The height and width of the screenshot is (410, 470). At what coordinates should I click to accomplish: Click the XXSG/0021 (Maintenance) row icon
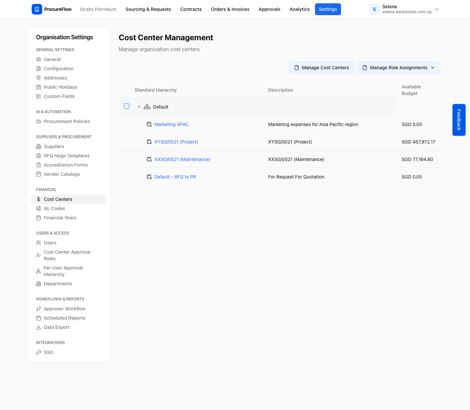pyautogui.click(x=149, y=159)
